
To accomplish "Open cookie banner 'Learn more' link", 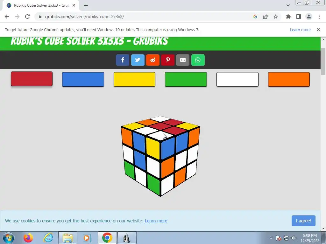I will (156, 221).
